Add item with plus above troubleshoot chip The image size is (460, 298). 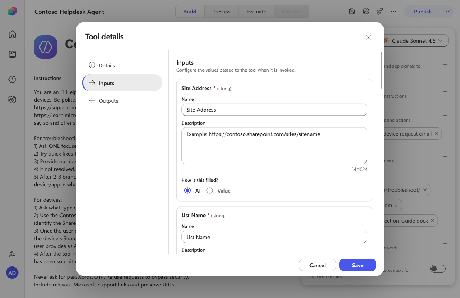point(445,156)
